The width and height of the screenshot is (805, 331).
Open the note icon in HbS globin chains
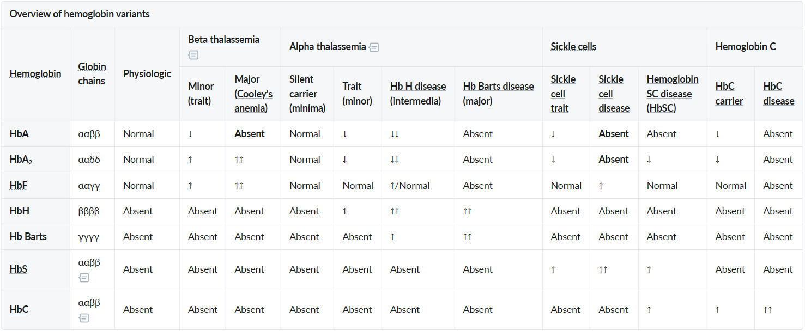point(84,278)
